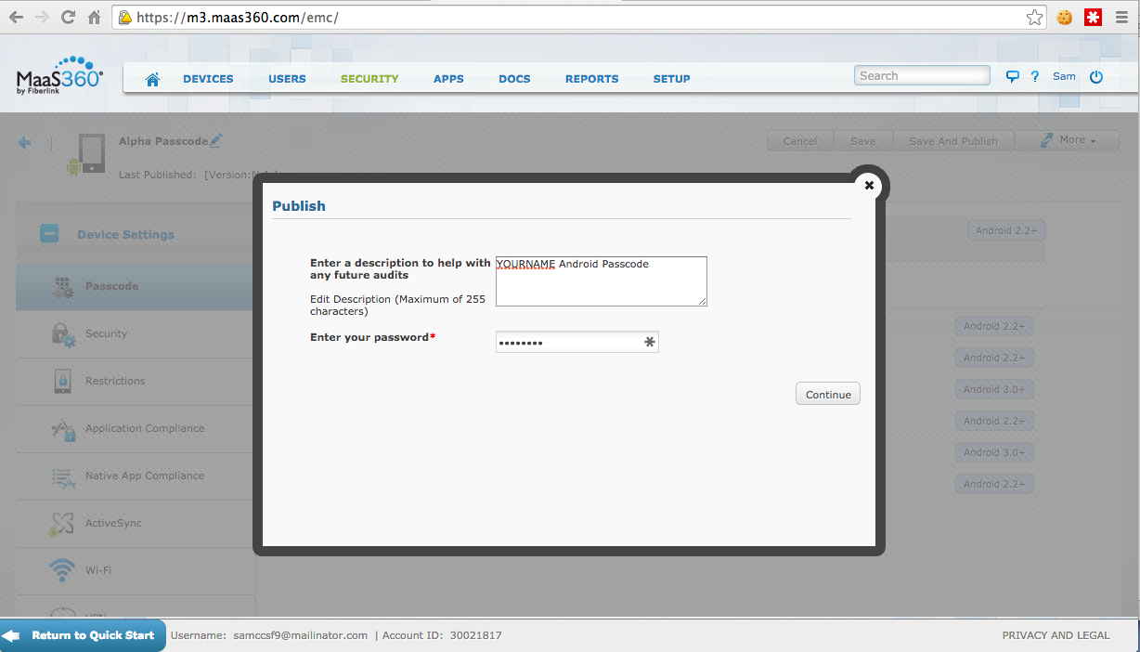Click the cookie extension icon
Screen dimensions: 1140x652
click(x=1064, y=17)
